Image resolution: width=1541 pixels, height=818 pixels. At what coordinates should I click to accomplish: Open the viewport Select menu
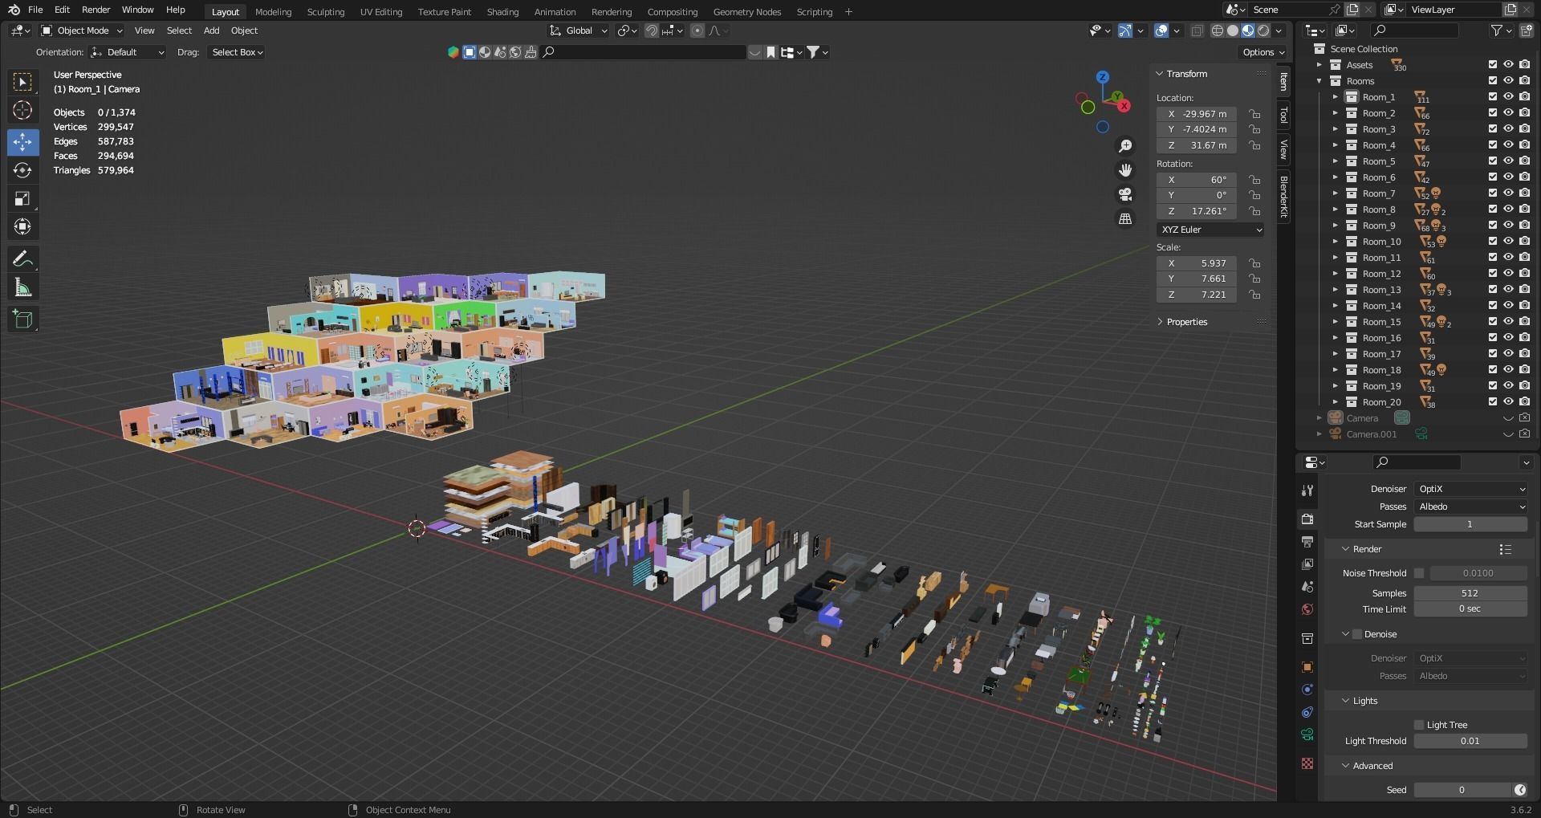tap(179, 31)
